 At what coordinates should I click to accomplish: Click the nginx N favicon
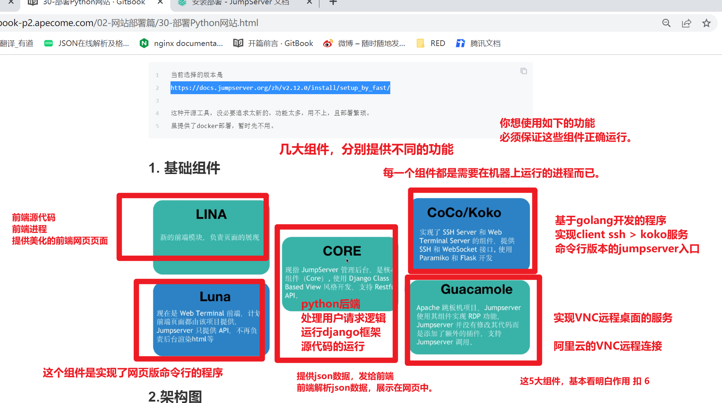144,44
